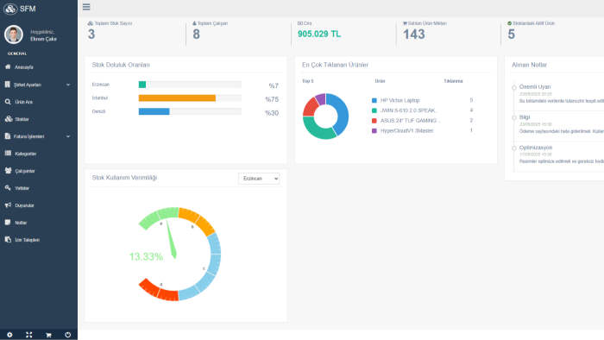
Task: Click the Stoklar cubes icon
Action: pyautogui.click(x=9, y=119)
